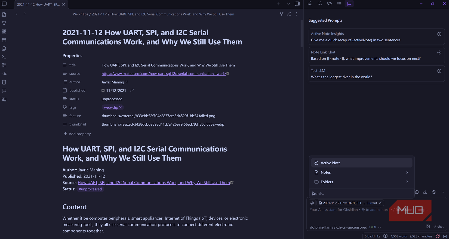Image resolution: width=449 pixels, height=239 pixels.
Task: Open quick switcher file search in ribbon
Action: click(x=4, y=14)
